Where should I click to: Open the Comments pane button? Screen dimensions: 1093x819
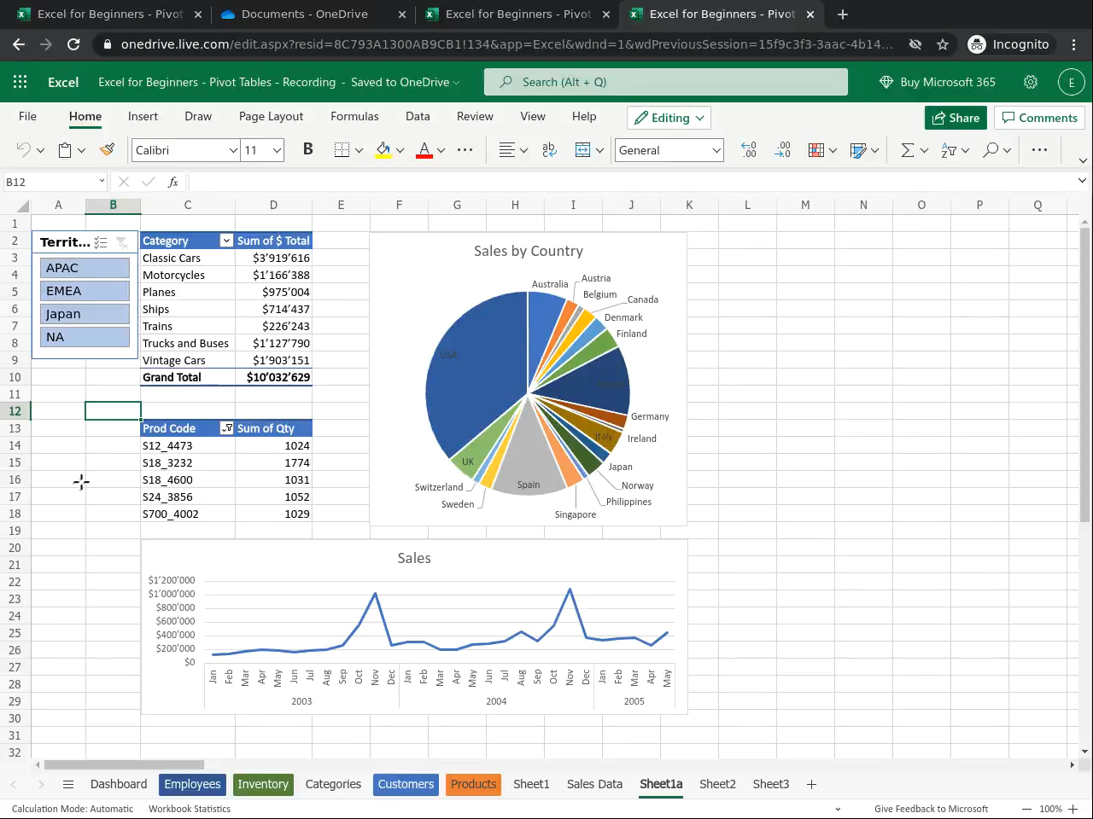(x=1039, y=118)
